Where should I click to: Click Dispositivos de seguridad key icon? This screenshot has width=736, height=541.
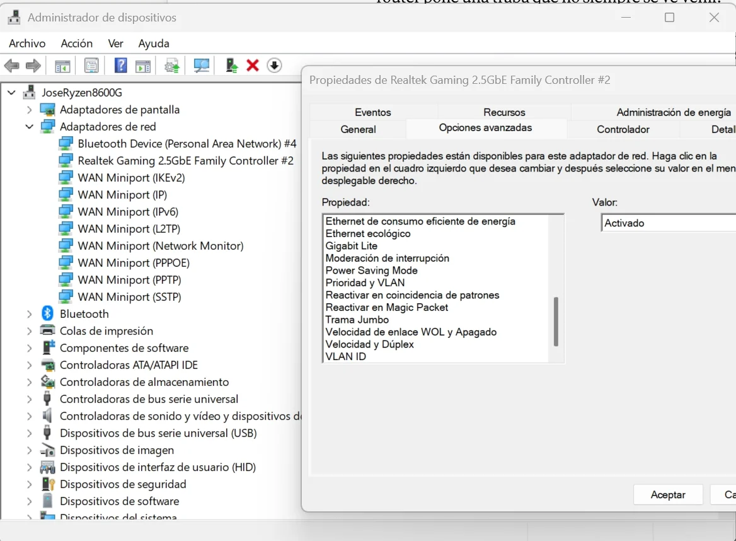tap(48, 484)
